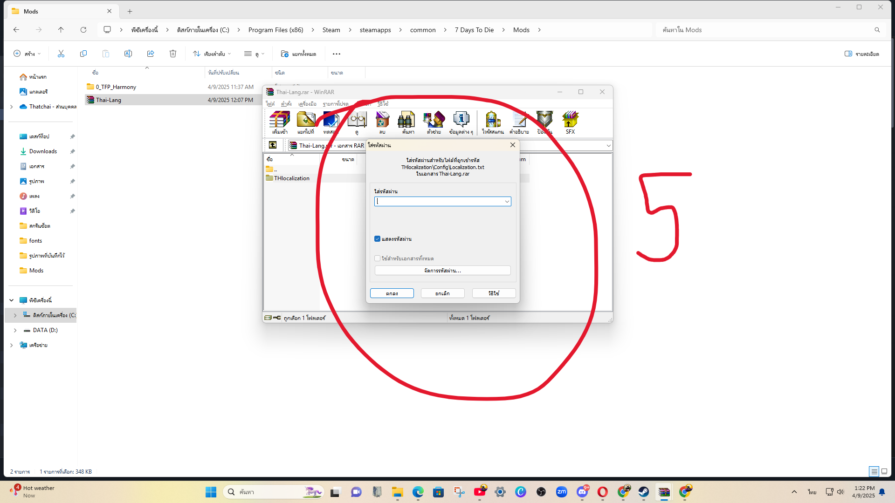Click WinRAR's Comment (คำอธิบาย) icon
This screenshot has width=895, height=503.
(519, 122)
